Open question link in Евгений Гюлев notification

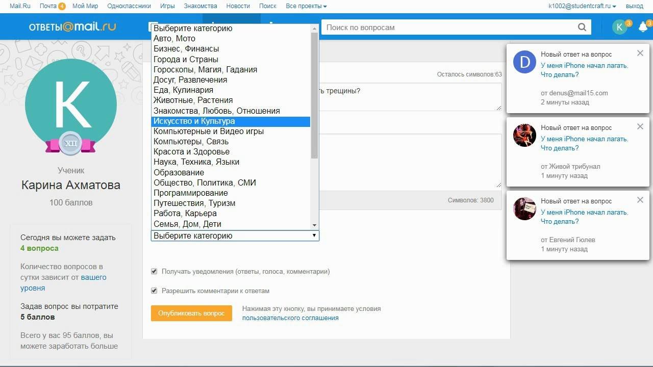pos(585,217)
